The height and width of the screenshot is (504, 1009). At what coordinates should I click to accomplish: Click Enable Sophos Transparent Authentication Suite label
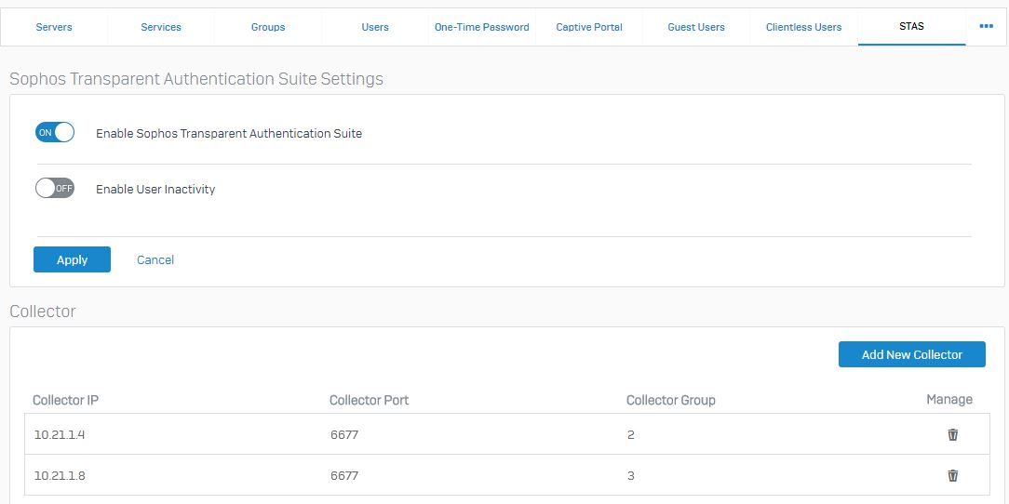coord(229,134)
